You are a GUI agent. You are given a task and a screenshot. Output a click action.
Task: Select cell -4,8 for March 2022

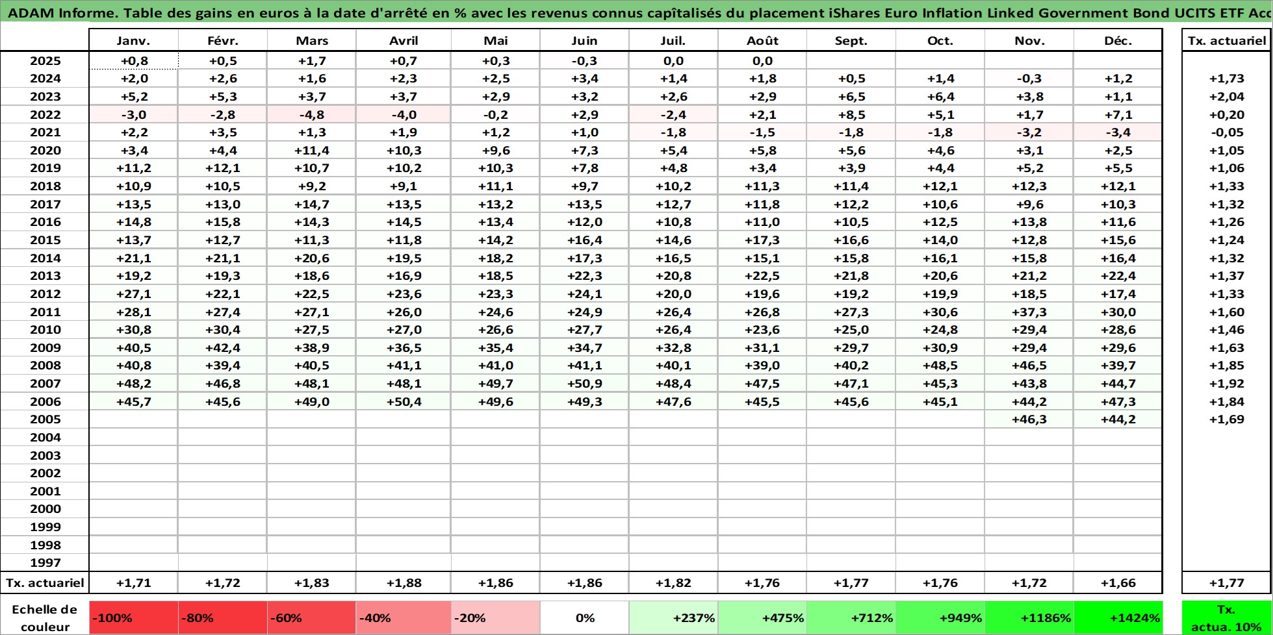point(312,115)
